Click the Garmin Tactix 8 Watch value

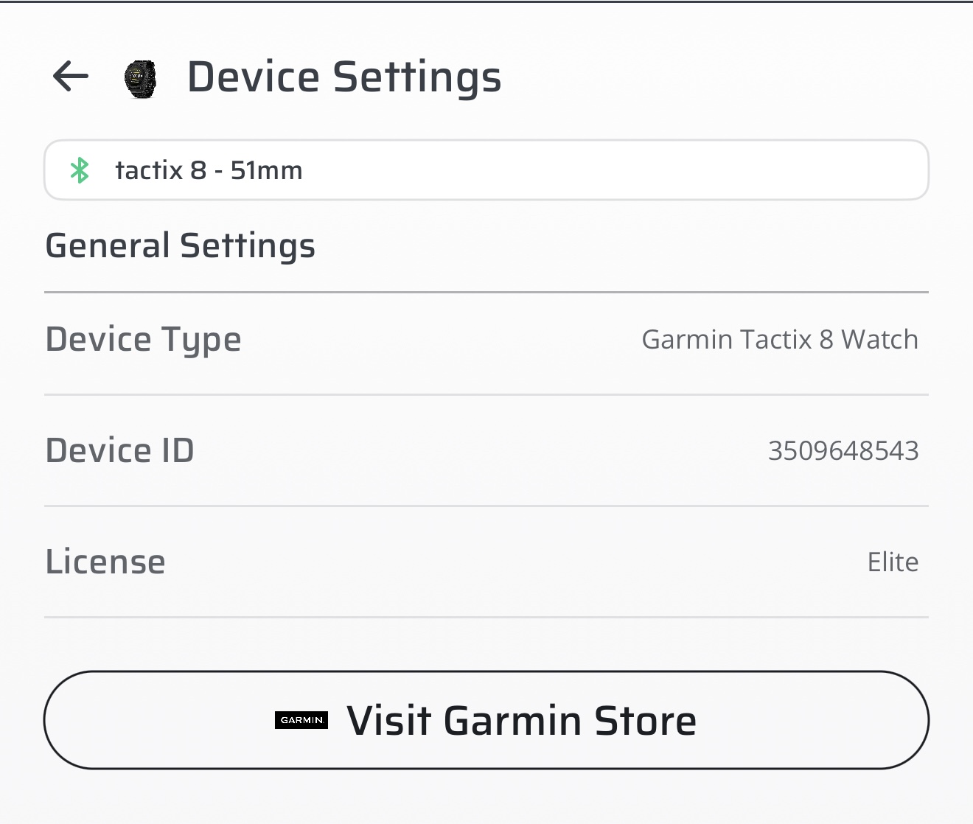[780, 340]
